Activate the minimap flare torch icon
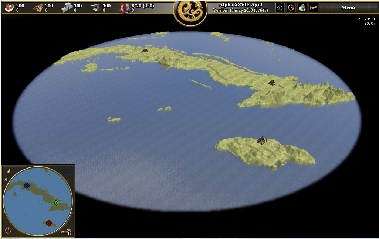Viewport: 379px width, 239px height. (8, 171)
